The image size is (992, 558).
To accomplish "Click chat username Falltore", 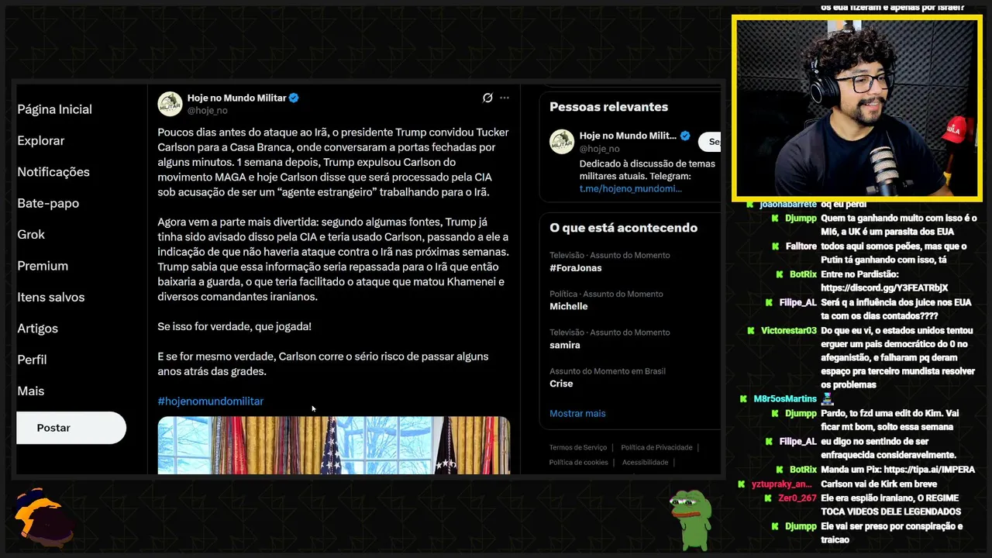I will (x=801, y=246).
